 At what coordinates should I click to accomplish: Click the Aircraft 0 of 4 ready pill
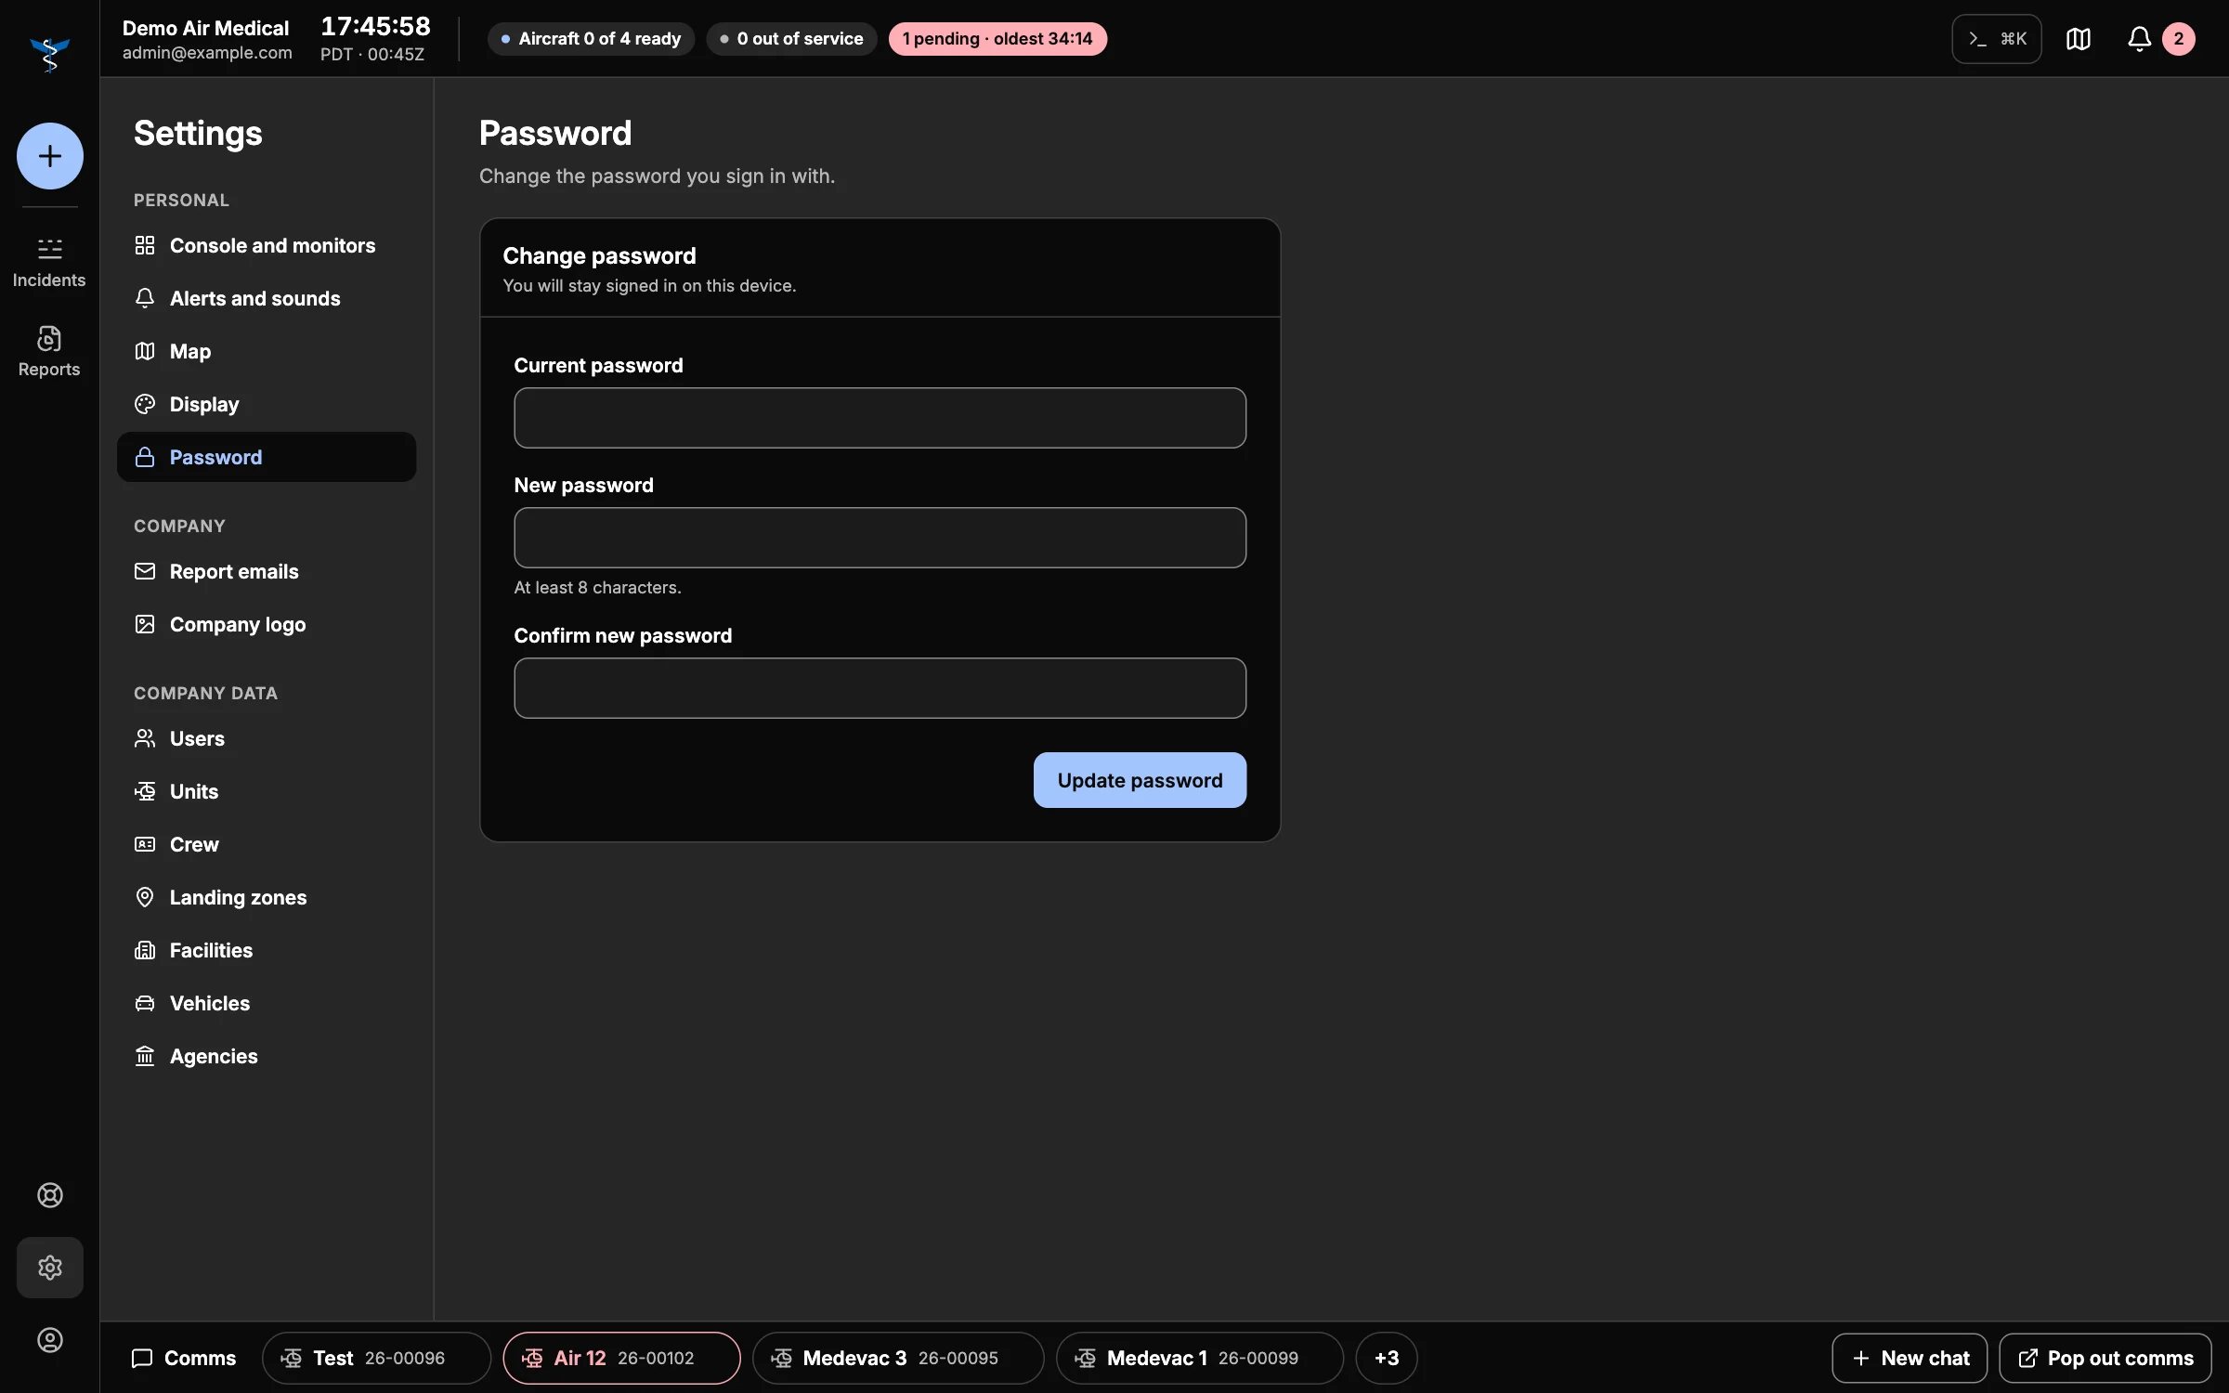[x=591, y=39]
